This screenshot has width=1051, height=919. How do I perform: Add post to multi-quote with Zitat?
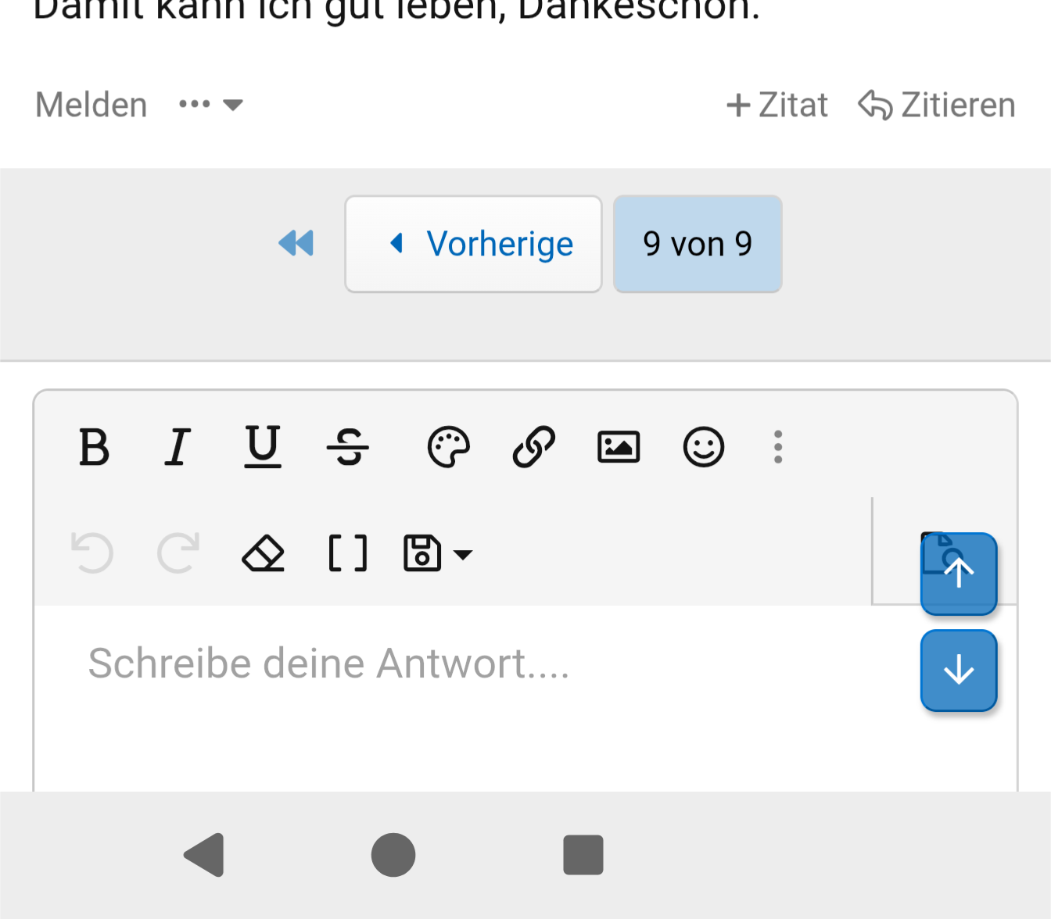tap(777, 105)
